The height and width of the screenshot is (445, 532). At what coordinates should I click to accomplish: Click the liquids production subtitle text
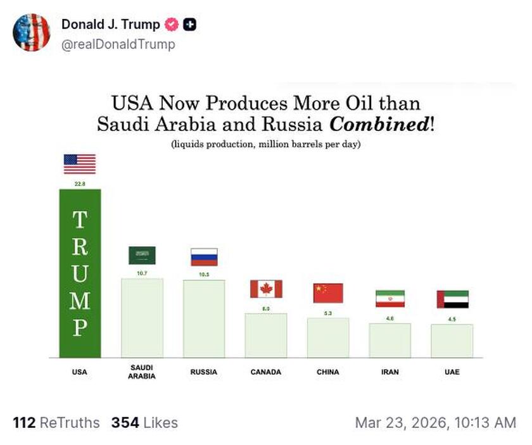coord(266,145)
